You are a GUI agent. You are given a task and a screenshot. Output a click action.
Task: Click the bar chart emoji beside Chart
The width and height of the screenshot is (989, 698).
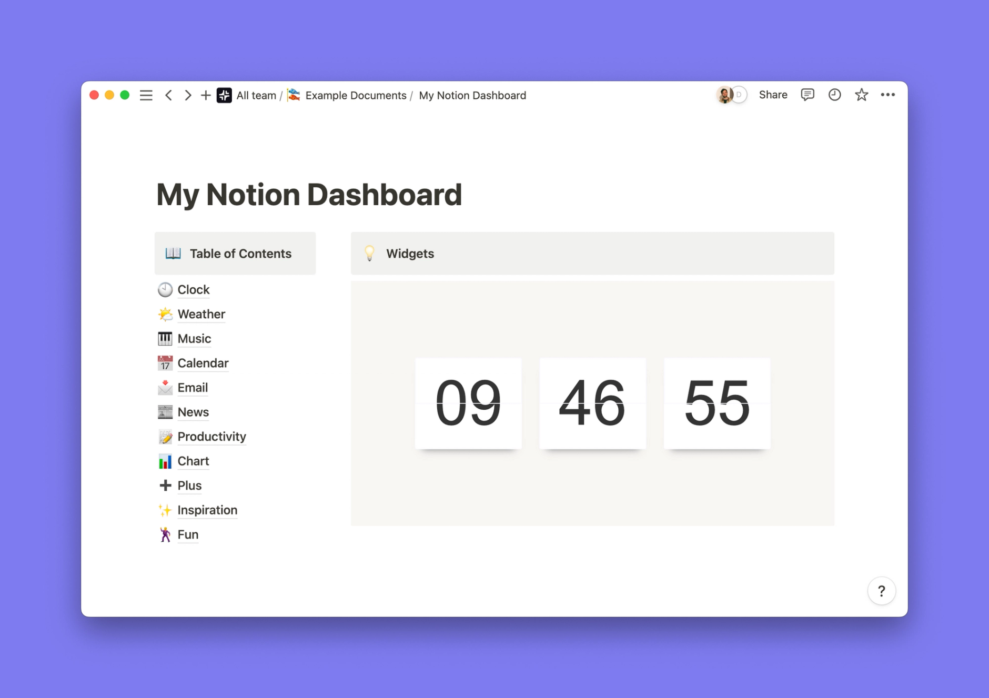pyautogui.click(x=165, y=461)
